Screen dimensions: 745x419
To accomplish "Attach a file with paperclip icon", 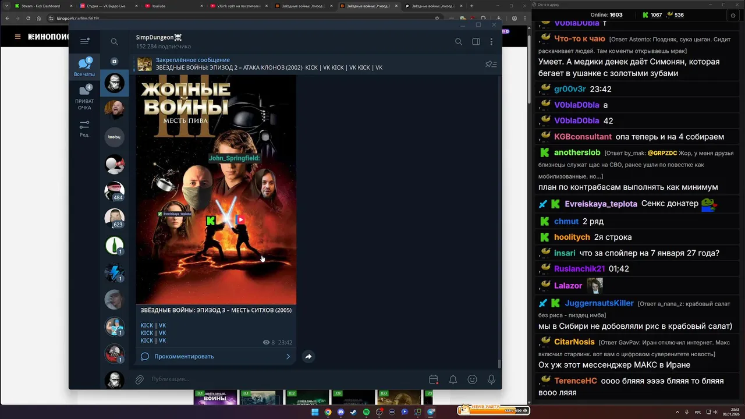I will (x=140, y=379).
